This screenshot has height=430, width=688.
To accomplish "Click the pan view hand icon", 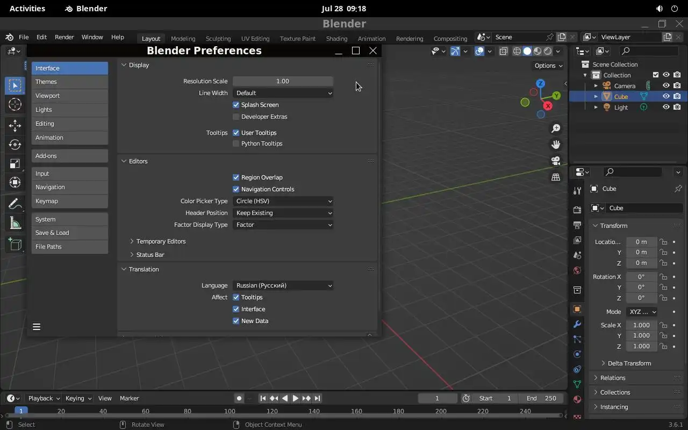I will pyautogui.click(x=556, y=145).
